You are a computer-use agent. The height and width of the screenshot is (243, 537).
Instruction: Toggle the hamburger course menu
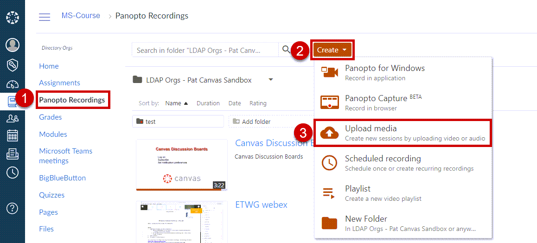(45, 17)
